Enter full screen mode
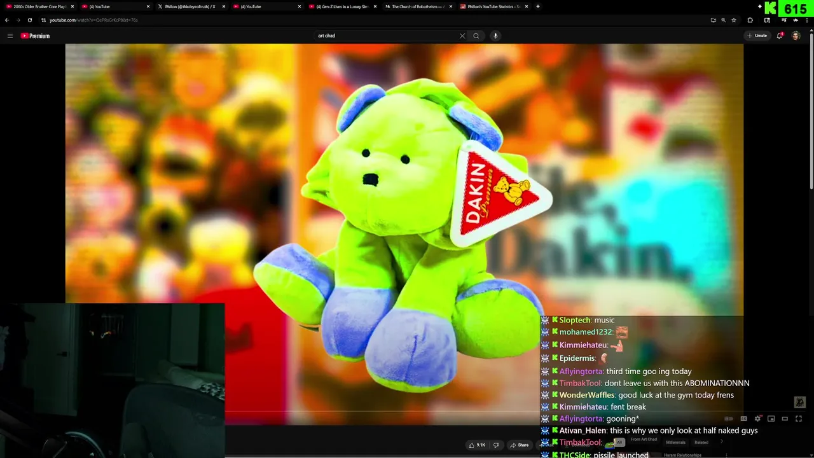 coord(799,419)
